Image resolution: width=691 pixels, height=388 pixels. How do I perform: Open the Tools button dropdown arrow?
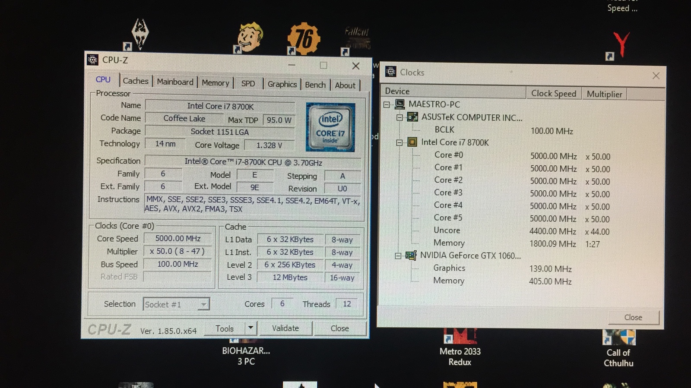pos(251,328)
